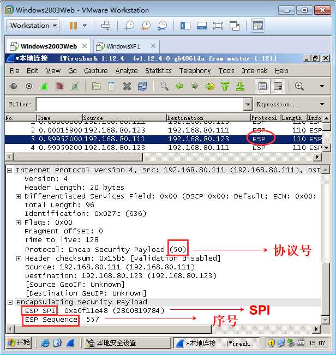Reload the capture file icon

coord(142,86)
